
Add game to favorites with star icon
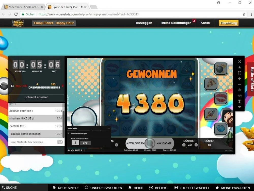click(x=240, y=67)
